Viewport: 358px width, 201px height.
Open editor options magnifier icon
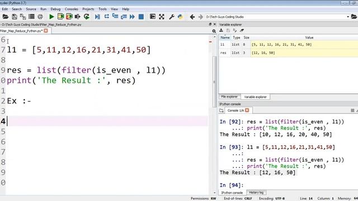(x=214, y=31)
